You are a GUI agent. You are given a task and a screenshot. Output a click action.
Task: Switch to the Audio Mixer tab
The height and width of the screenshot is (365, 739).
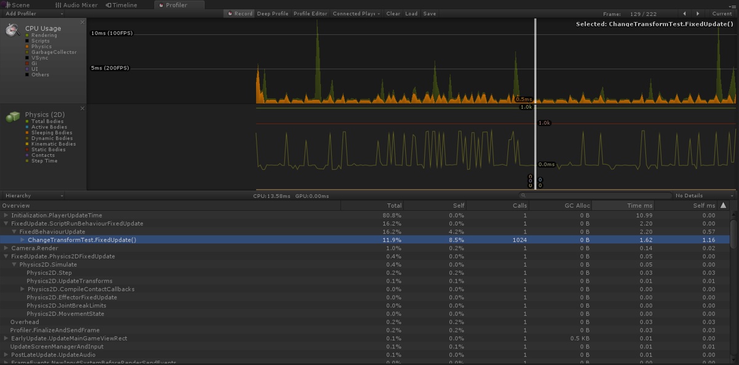(x=76, y=5)
